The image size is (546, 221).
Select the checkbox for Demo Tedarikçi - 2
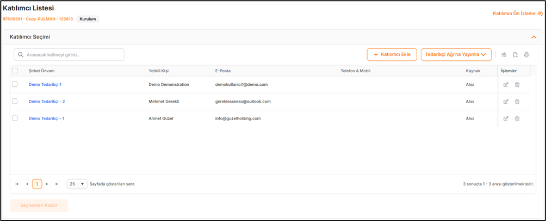(15, 102)
